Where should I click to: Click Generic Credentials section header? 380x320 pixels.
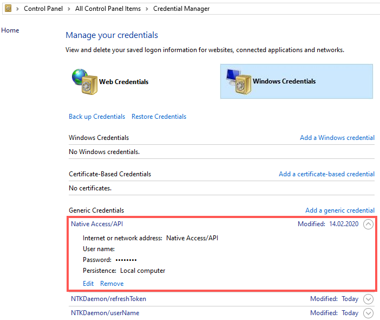(x=96, y=210)
